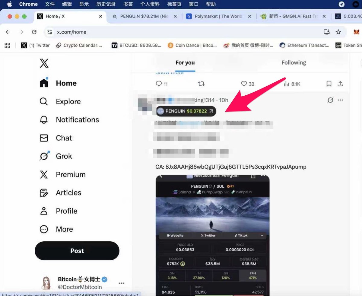Image resolution: width=362 pixels, height=296 pixels.
Task: Open the PENGUIN $0.07822 cashtag chip
Action: click(186, 111)
